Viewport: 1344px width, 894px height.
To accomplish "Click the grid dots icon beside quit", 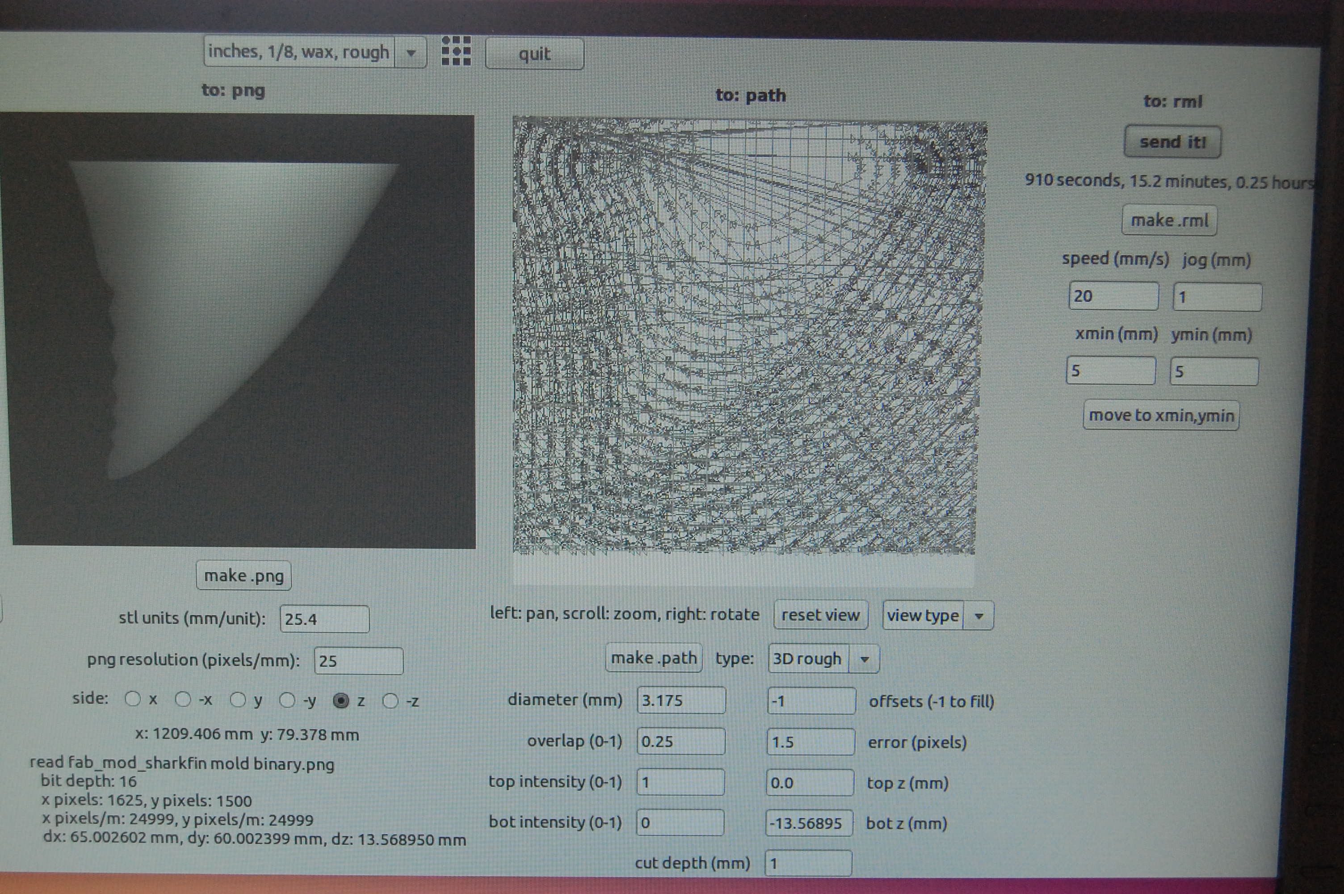I will [456, 51].
